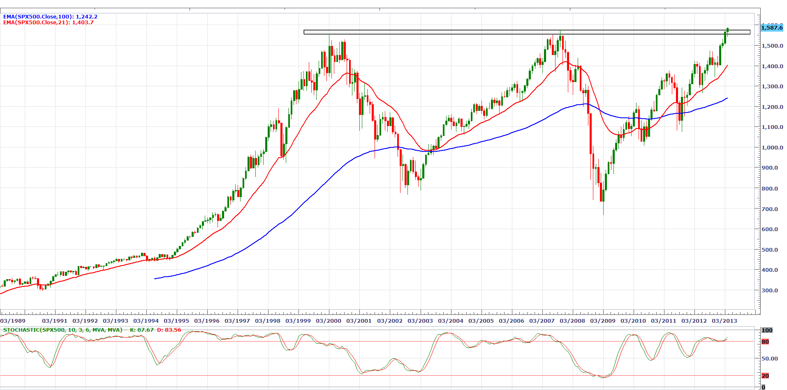
Task: Click the red EMA 21 indicator label
Action: click(x=48, y=23)
